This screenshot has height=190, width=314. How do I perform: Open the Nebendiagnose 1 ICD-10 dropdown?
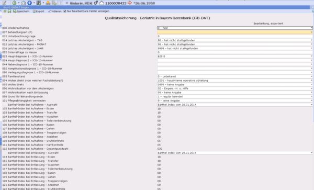(234, 64)
